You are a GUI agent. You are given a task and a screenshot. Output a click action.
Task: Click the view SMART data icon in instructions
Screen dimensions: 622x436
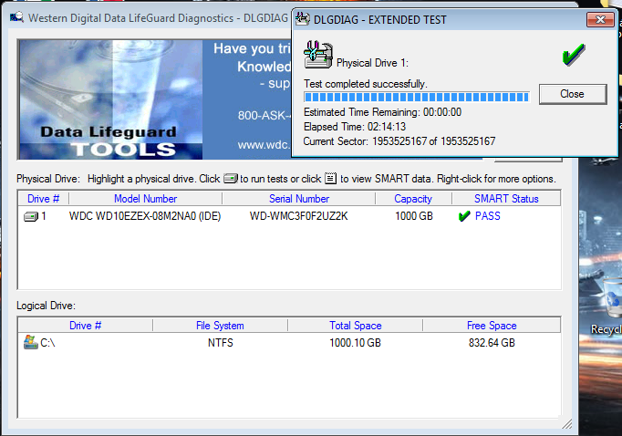coord(330,179)
